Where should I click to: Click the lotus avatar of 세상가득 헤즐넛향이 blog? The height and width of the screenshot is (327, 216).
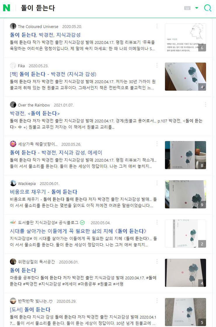(13, 144)
